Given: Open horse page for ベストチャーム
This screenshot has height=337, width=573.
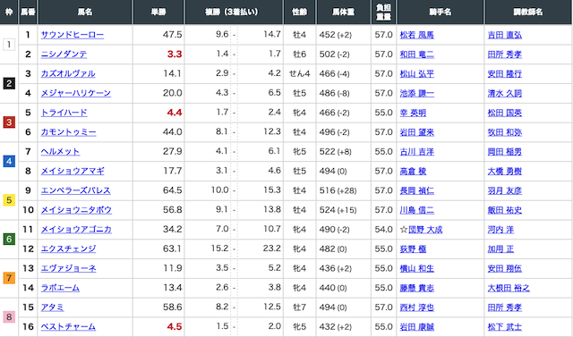Looking at the screenshot, I should tap(68, 327).
